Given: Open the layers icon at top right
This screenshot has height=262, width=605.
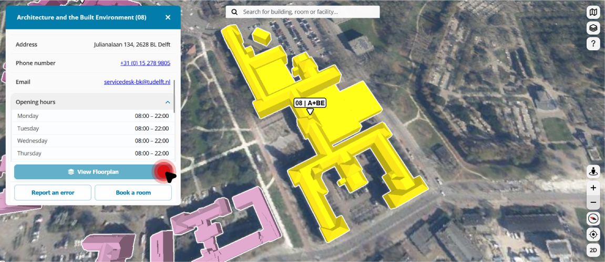Looking at the screenshot, I should [x=593, y=28].
